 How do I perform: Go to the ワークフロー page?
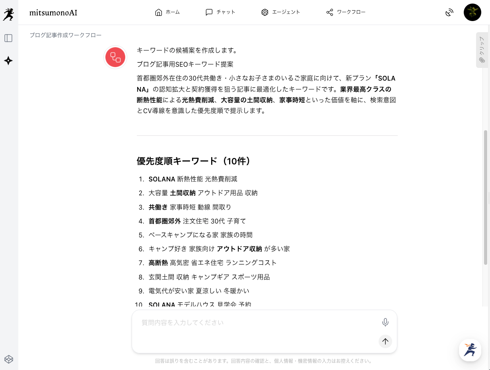pyautogui.click(x=346, y=12)
